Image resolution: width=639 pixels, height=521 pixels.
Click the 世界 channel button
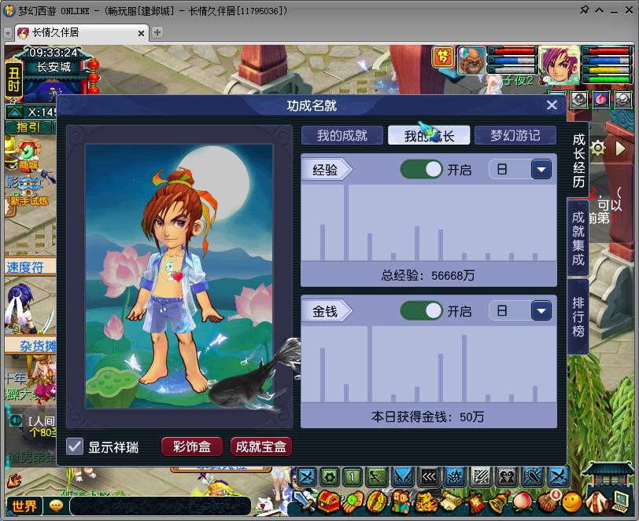point(24,506)
